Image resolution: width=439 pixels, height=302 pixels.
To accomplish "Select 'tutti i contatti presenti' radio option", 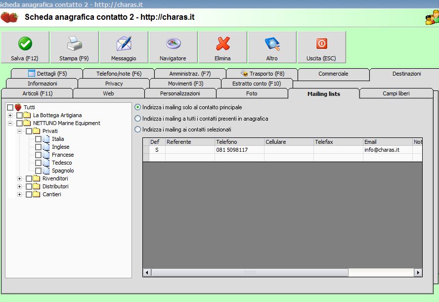I will [x=137, y=119].
